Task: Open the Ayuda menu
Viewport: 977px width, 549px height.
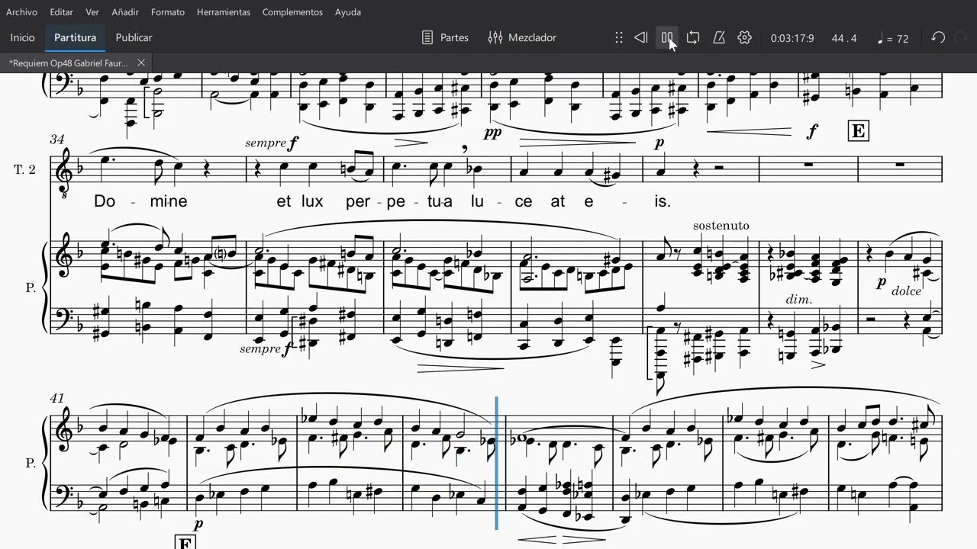Action: [348, 12]
